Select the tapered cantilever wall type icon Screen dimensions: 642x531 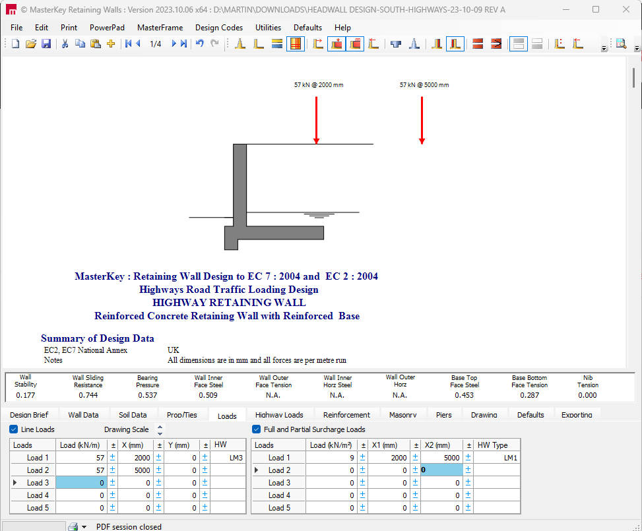[240, 44]
